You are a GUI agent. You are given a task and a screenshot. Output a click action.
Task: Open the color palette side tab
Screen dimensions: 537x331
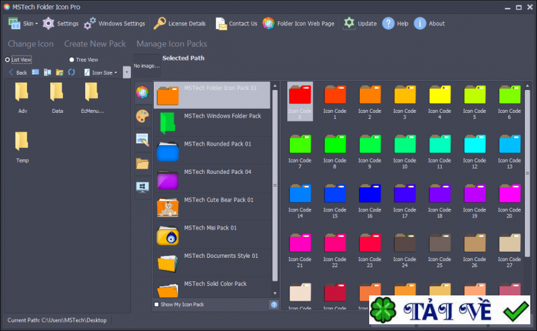[143, 116]
